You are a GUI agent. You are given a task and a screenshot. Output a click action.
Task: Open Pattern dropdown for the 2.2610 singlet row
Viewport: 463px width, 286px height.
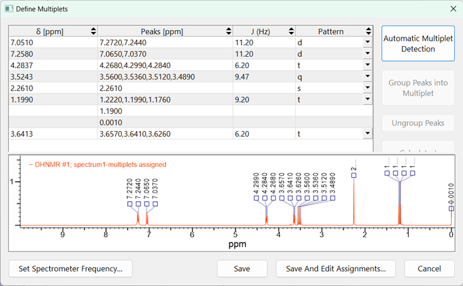tap(367, 88)
